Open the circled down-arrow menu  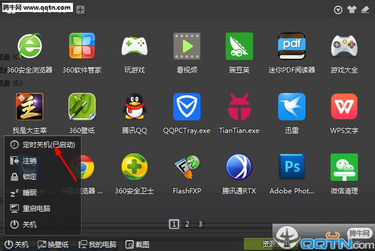click(x=338, y=10)
